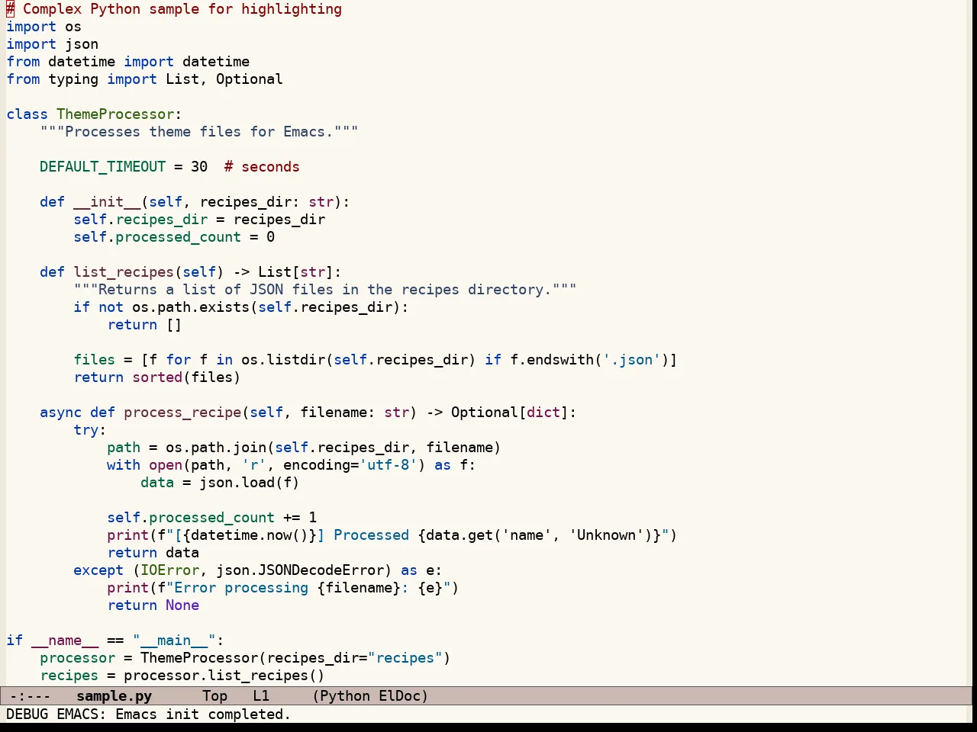Click the 'utf-8' encoding string
977x732 pixels.
point(388,465)
